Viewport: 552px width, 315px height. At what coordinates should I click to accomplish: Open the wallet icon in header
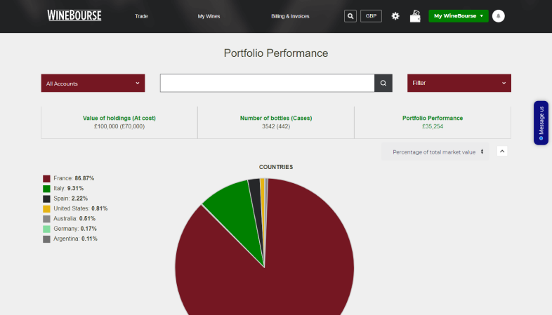(415, 16)
